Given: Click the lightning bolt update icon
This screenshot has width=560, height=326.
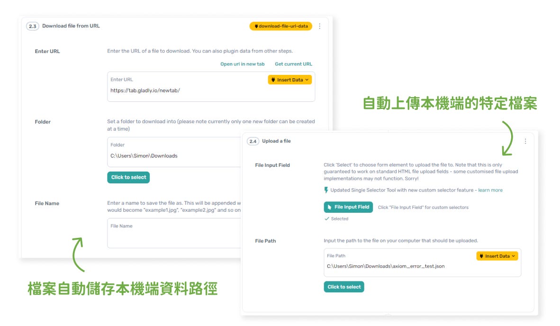Looking at the screenshot, I should pyautogui.click(x=325, y=190).
